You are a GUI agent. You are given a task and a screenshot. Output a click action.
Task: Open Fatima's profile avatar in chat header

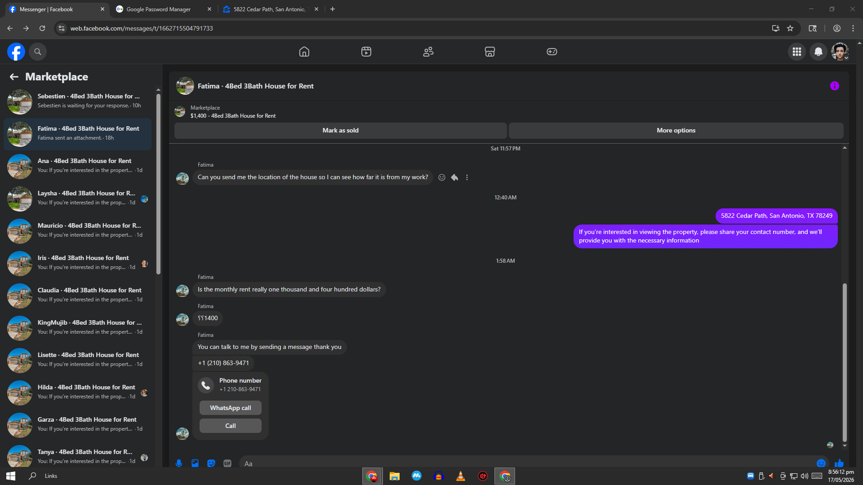click(185, 86)
